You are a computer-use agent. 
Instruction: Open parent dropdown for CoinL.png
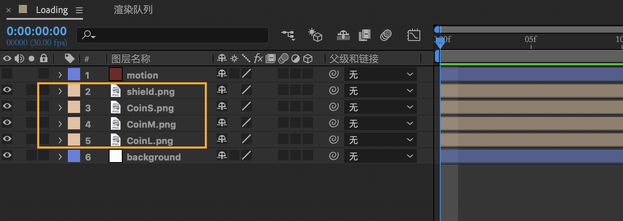tap(380, 140)
